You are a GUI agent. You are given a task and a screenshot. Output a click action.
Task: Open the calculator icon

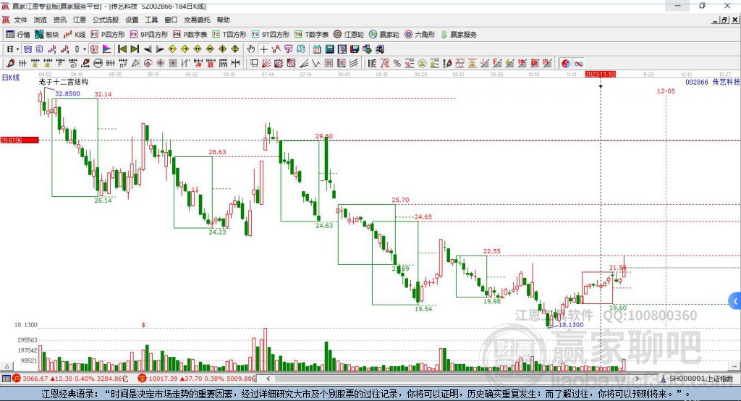329,49
